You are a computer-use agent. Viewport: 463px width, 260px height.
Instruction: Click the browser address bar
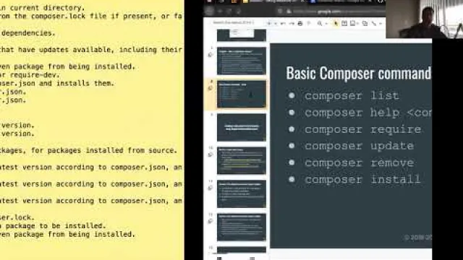coord(334,12)
